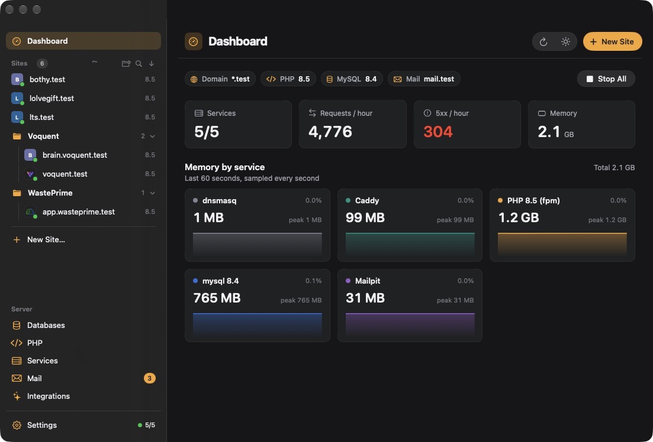Toggle light/dark theme with sun icon
Viewport: 653px width, 442px height.
(565, 41)
